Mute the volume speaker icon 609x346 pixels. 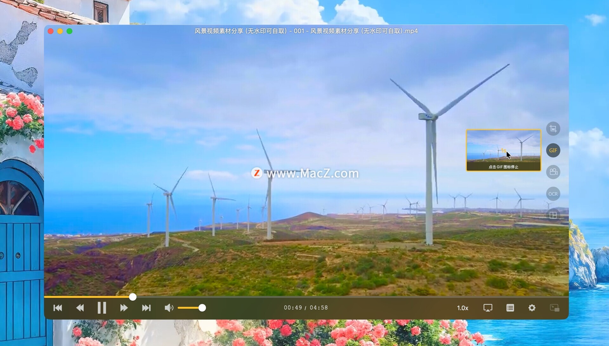169,308
